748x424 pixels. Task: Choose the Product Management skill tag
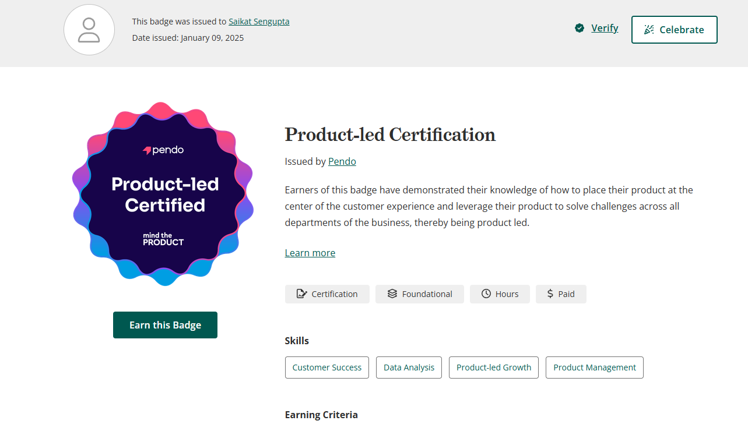coord(595,368)
